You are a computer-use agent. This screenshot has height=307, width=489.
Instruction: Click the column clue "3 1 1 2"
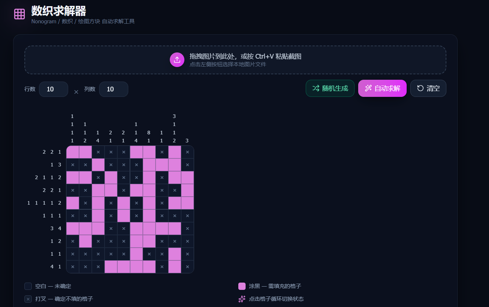tap(174, 129)
